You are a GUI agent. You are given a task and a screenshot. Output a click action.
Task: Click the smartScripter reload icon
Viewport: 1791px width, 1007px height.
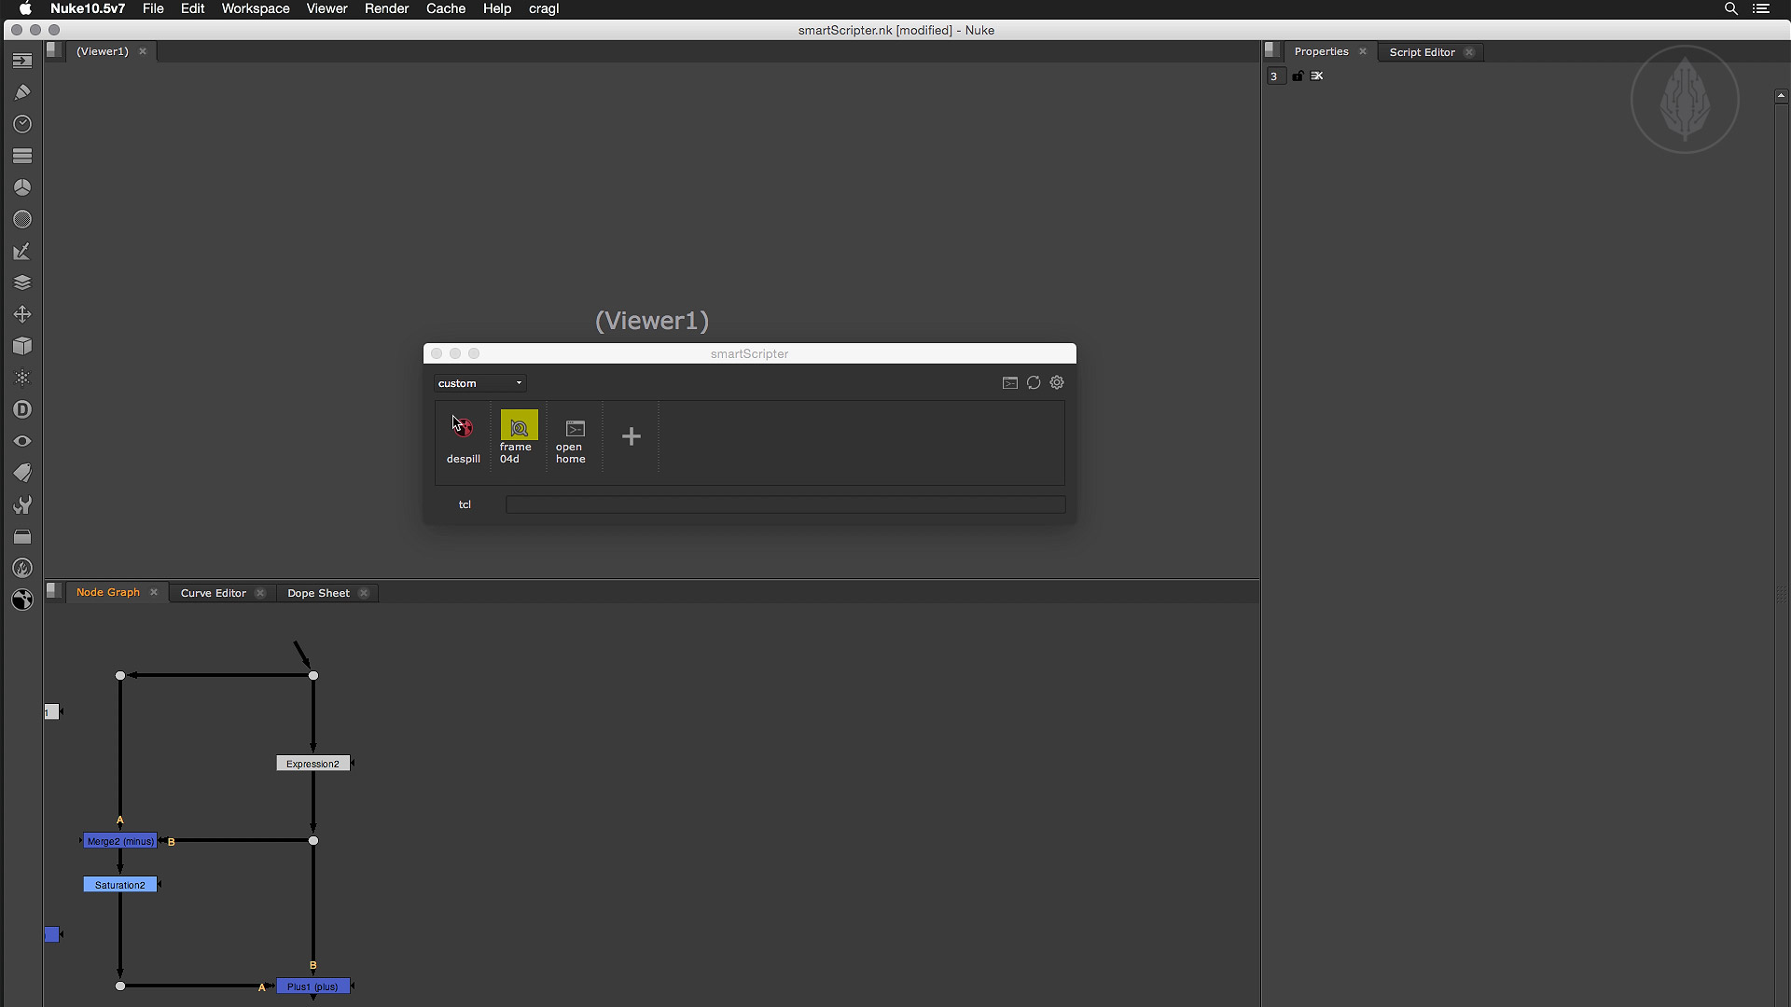point(1034,383)
